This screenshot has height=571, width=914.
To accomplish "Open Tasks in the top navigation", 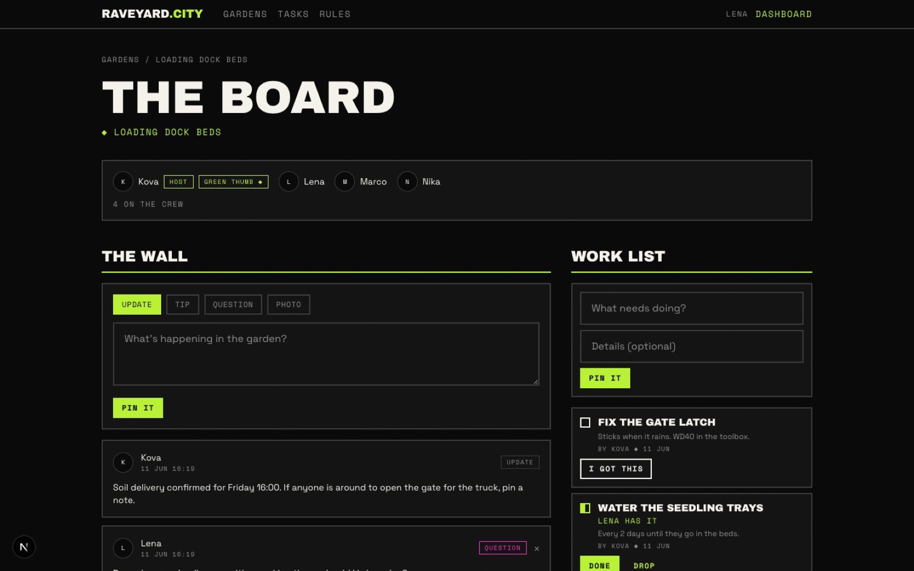I will [293, 14].
